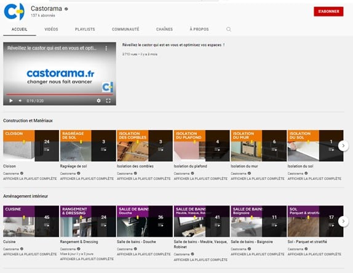Viewport: 353px width, 273px height.
Task: Click the featured video title overlay in player
Action: pyautogui.click(x=52, y=48)
